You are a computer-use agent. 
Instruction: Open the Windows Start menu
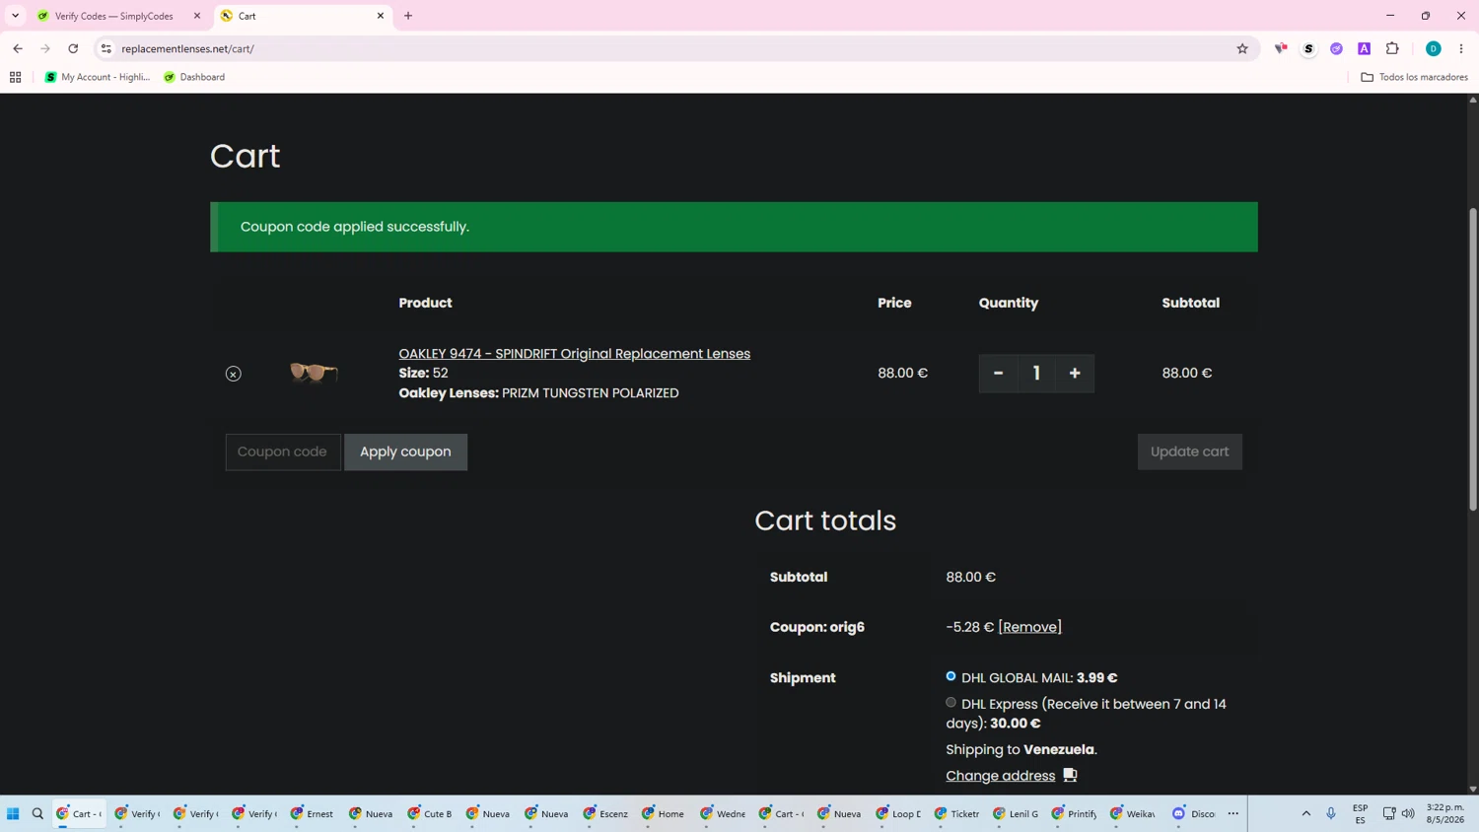pyautogui.click(x=13, y=813)
